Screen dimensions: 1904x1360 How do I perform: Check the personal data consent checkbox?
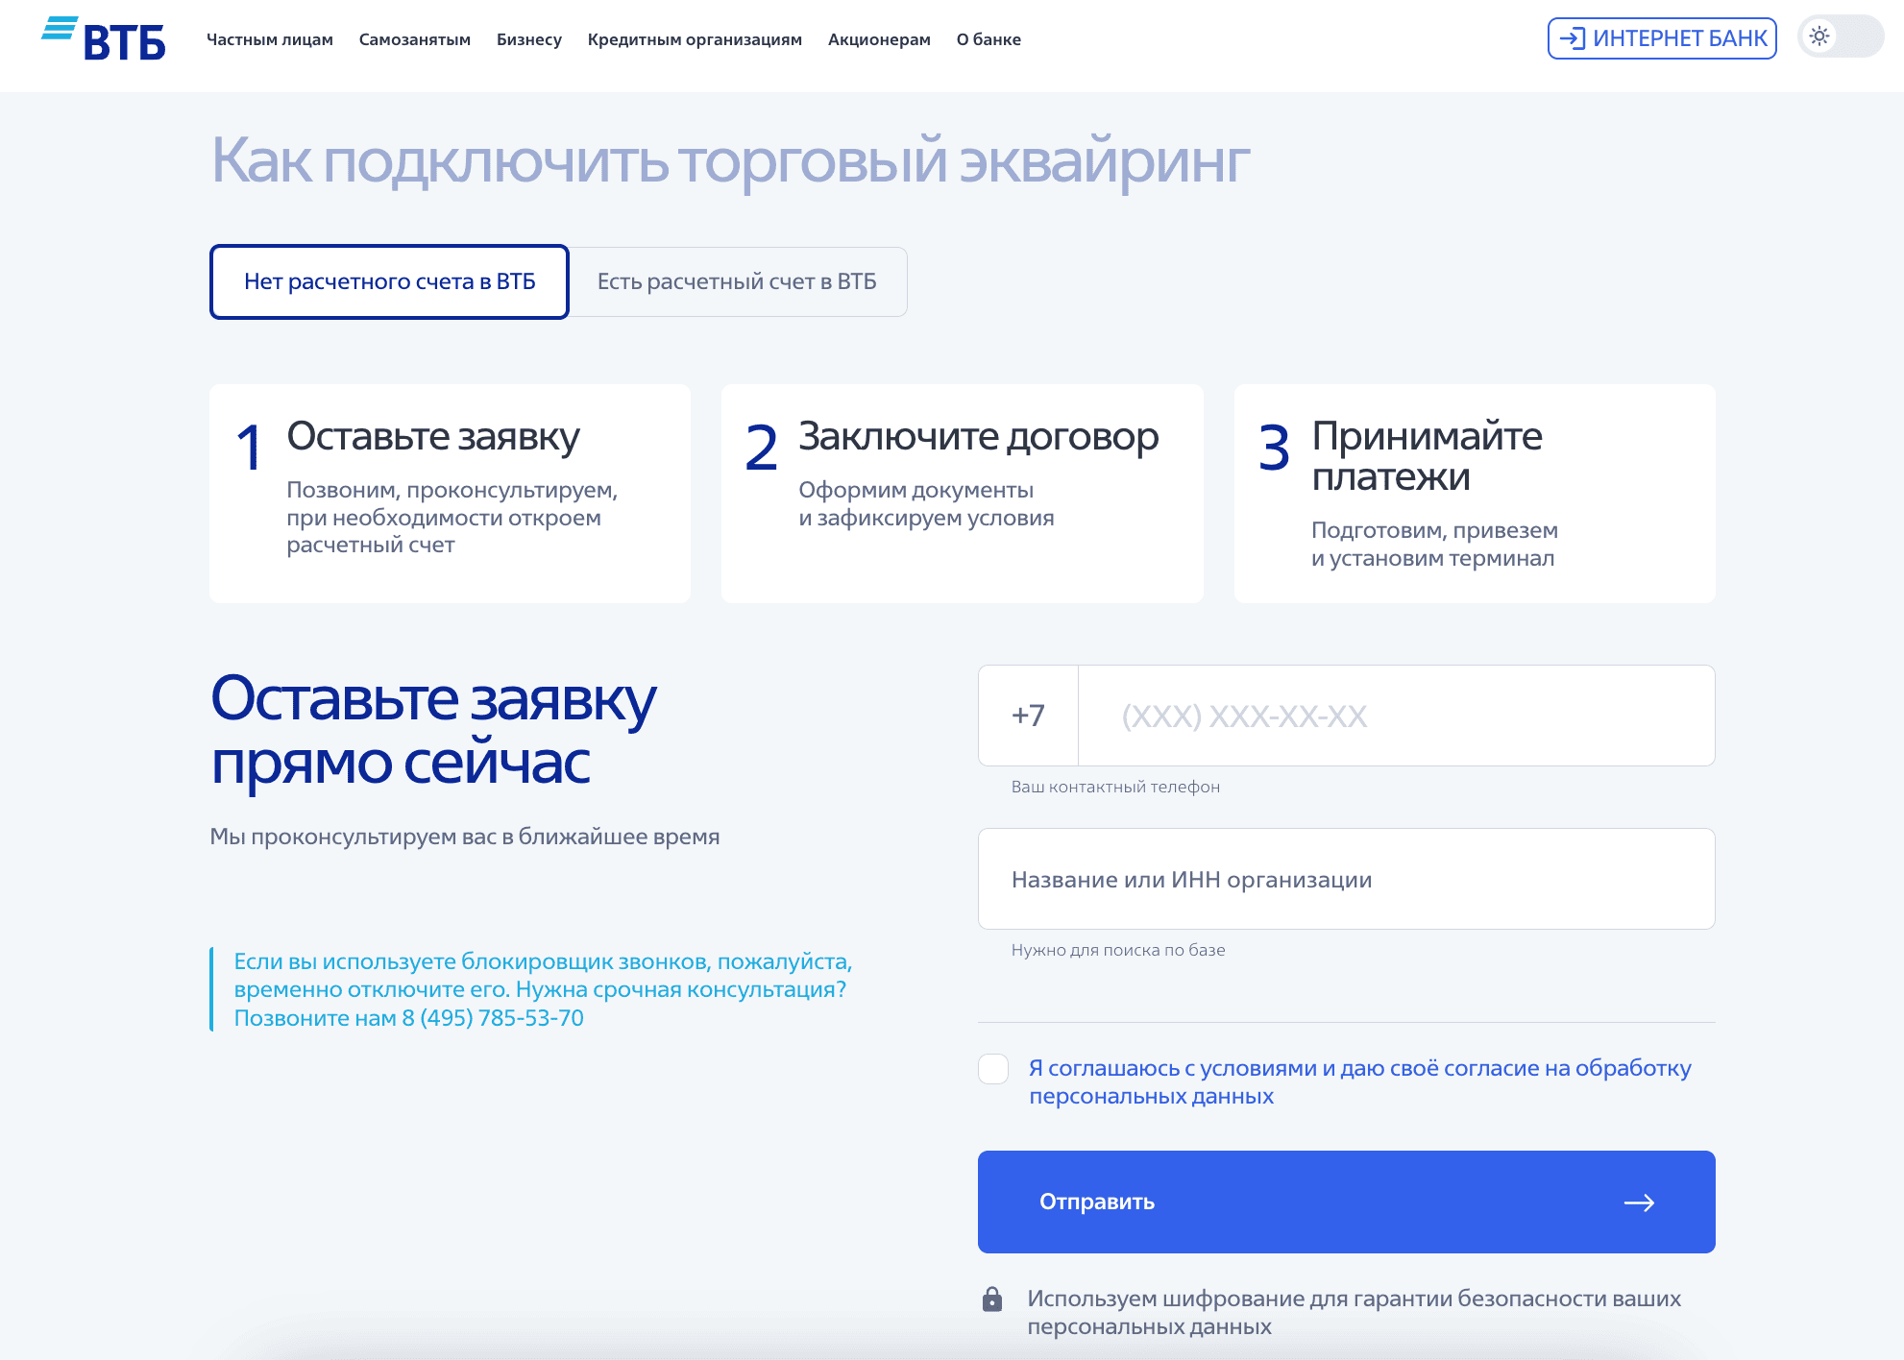[993, 1069]
